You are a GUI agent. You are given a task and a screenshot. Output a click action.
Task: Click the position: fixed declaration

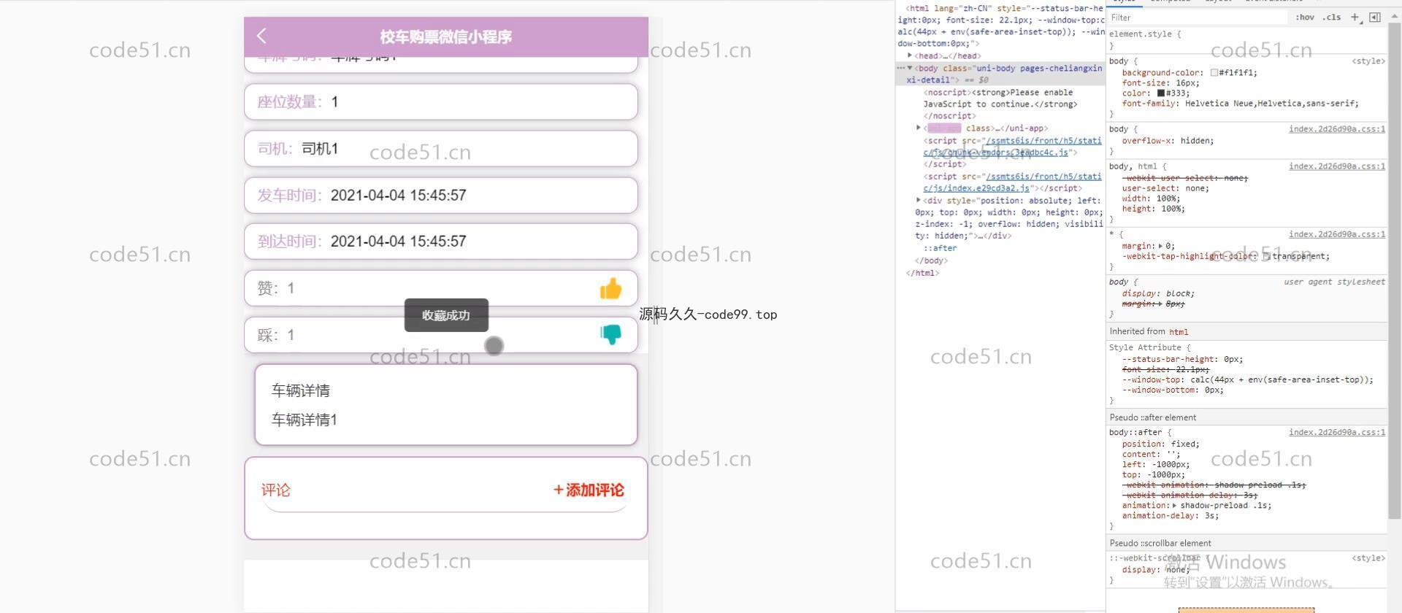point(1160,444)
